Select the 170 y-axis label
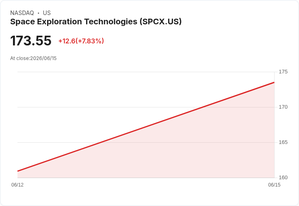The image size is (299, 206). coord(283,107)
